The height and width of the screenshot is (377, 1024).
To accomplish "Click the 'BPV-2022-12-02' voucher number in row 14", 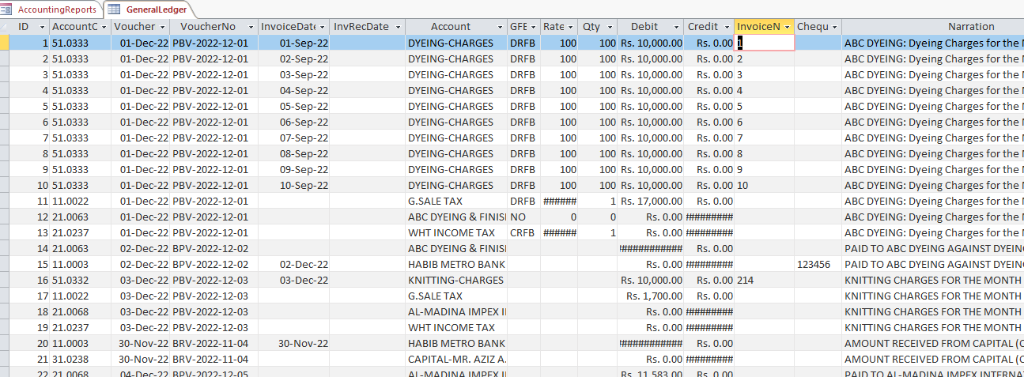I will (214, 248).
